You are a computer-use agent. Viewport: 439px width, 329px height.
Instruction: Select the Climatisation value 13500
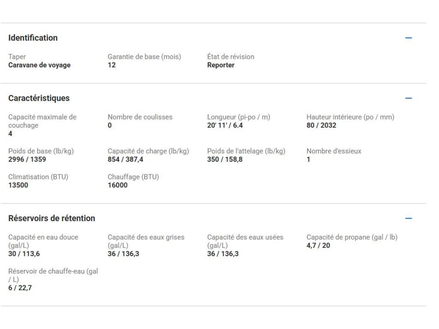tap(18, 185)
